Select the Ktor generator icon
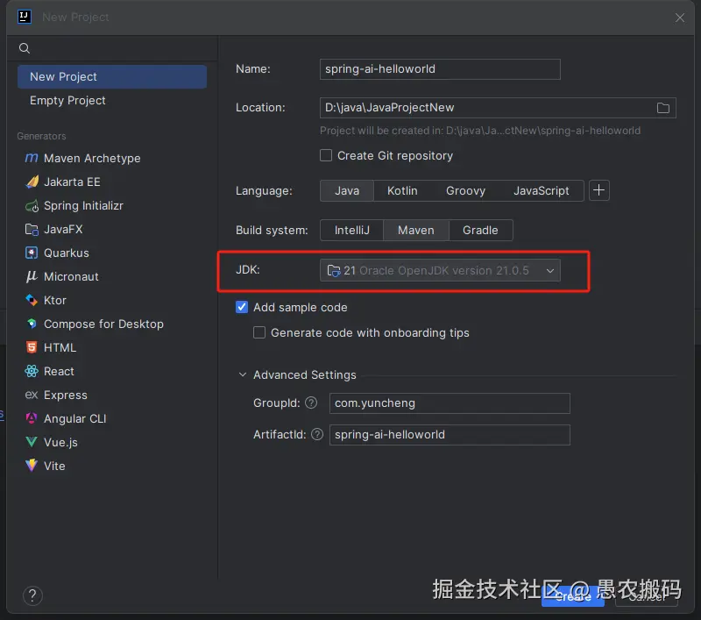The height and width of the screenshot is (620, 701). (32, 300)
